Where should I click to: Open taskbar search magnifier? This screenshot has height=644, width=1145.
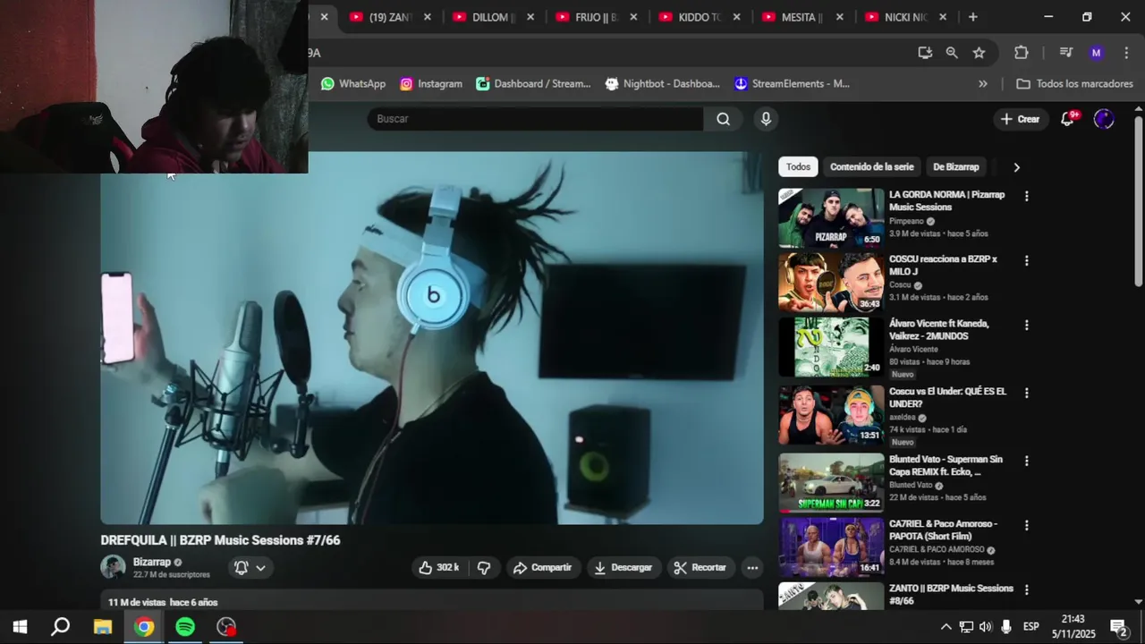pyautogui.click(x=60, y=627)
